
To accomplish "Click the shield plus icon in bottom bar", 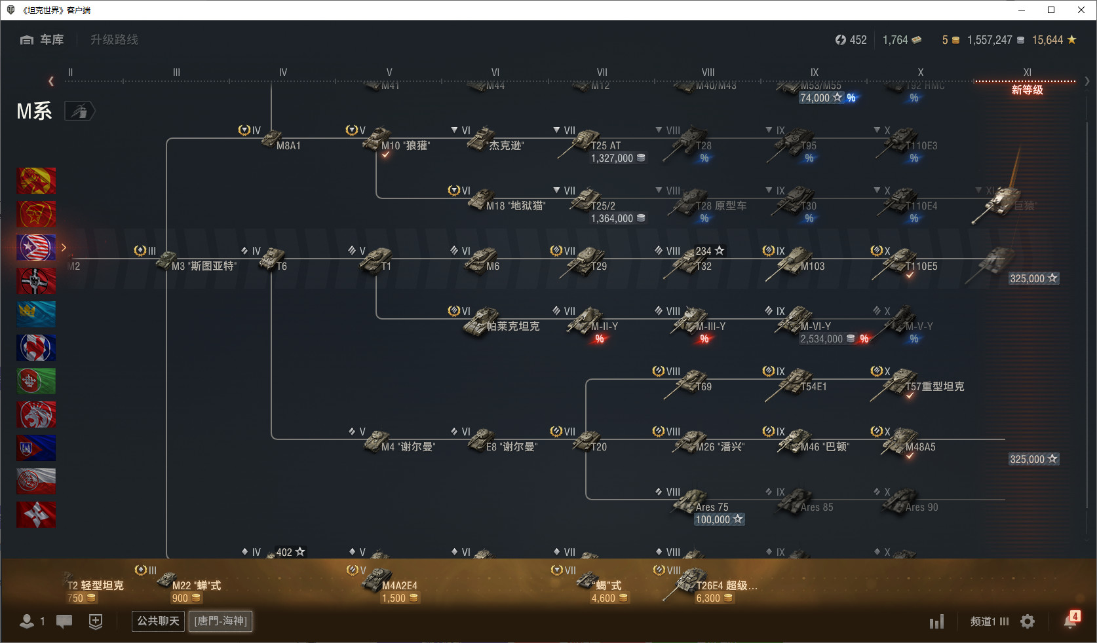I will pos(96,621).
